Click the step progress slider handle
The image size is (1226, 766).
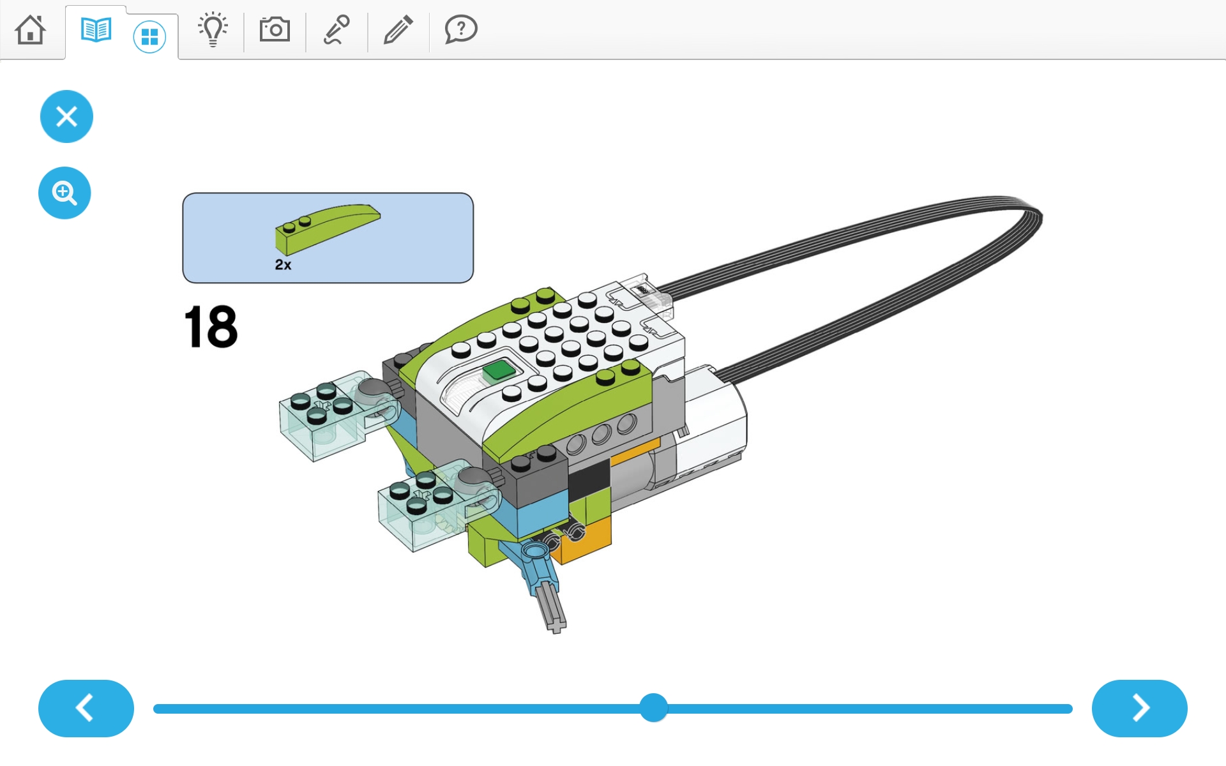[x=653, y=708]
